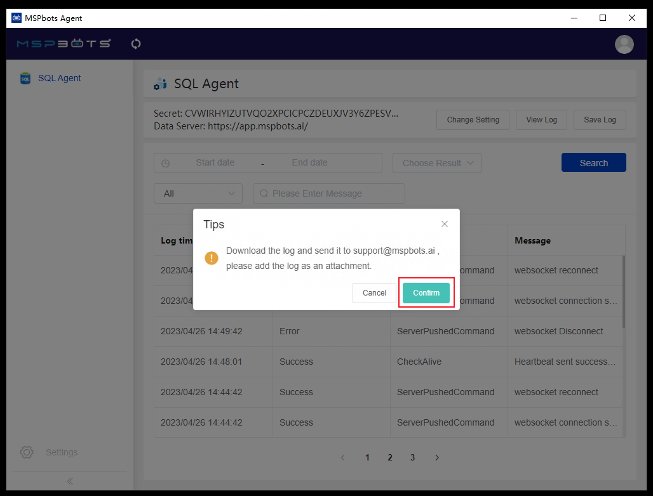653x496 pixels.
Task: Click the End date field
Action: pos(309,163)
